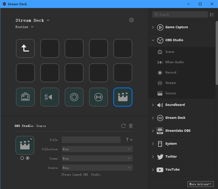The width and height of the screenshot is (218, 189).
Task: Open the Scene dropdown in settings
Action: [97, 158]
